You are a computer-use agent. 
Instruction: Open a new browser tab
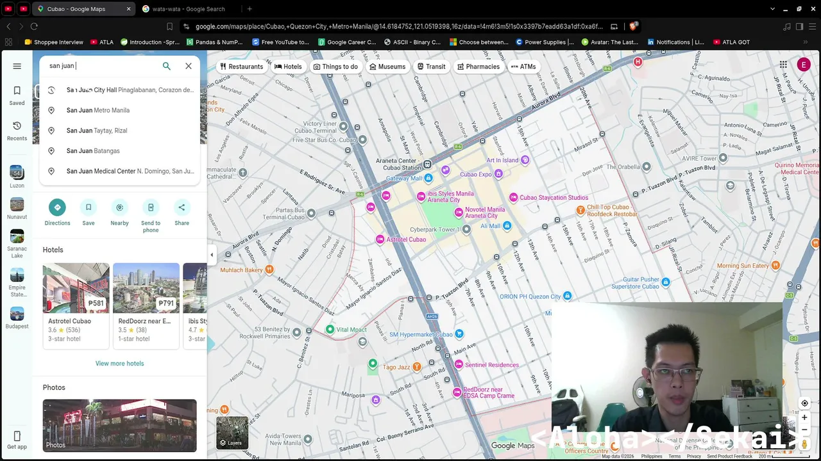(x=250, y=9)
